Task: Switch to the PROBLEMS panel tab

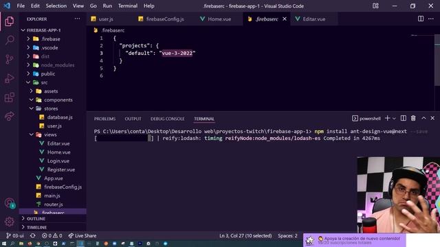Action: point(104,119)
